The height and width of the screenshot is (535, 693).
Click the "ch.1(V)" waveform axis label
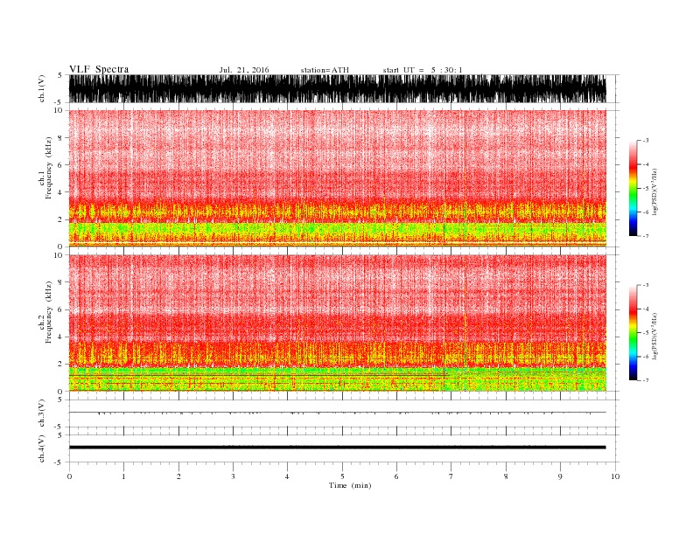pyautogui.click(x=42, y=88)
